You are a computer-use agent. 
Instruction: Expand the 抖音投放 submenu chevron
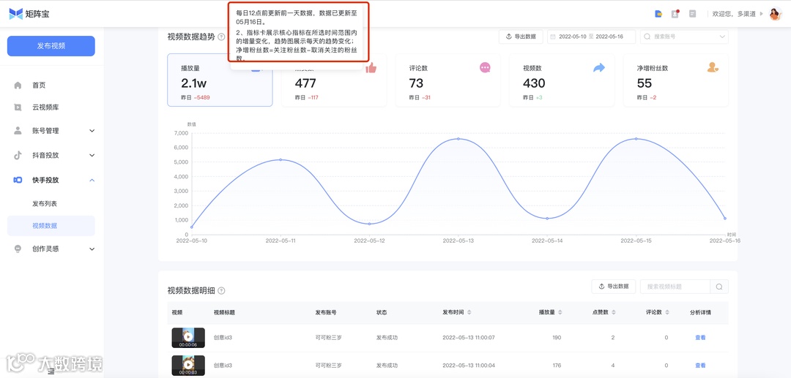[92, 156]
